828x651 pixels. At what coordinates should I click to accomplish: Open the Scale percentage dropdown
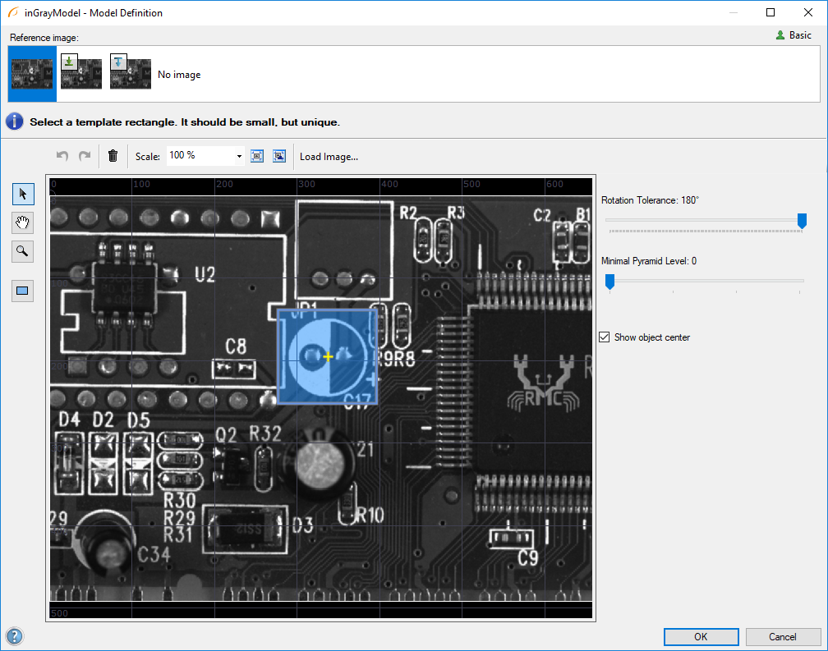pyautogui.click(x=239, y=156)
